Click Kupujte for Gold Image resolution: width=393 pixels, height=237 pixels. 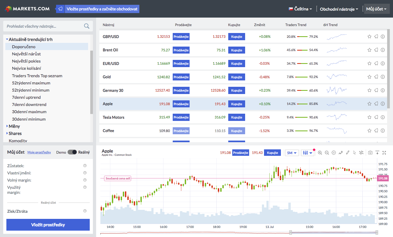(x=237, y=77)
